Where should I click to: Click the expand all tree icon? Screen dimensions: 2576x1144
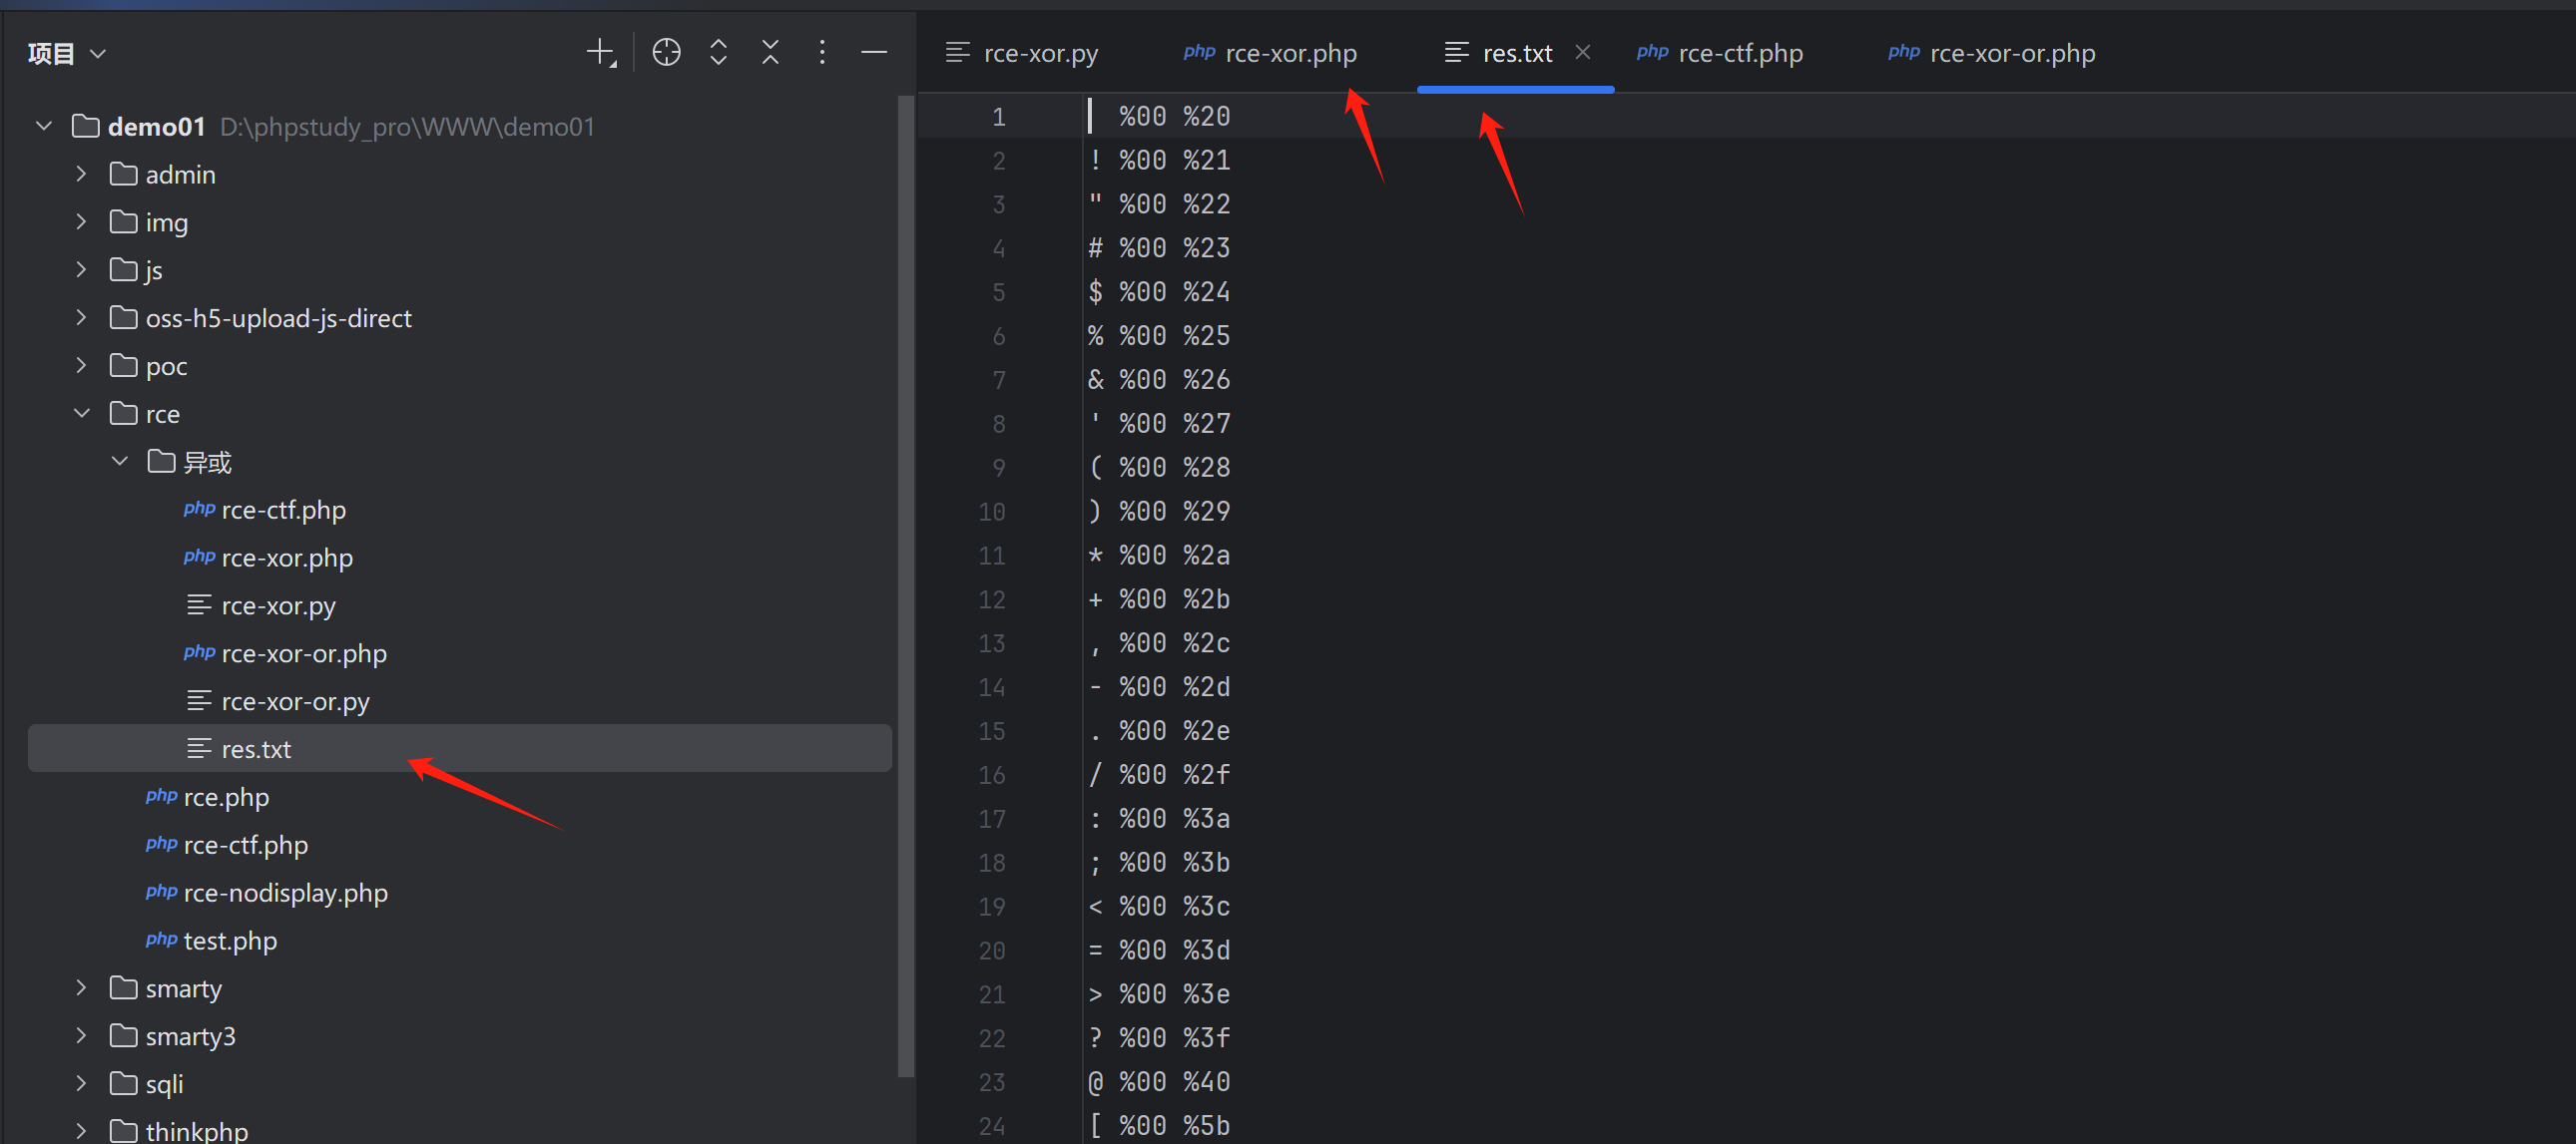[718, 52]
